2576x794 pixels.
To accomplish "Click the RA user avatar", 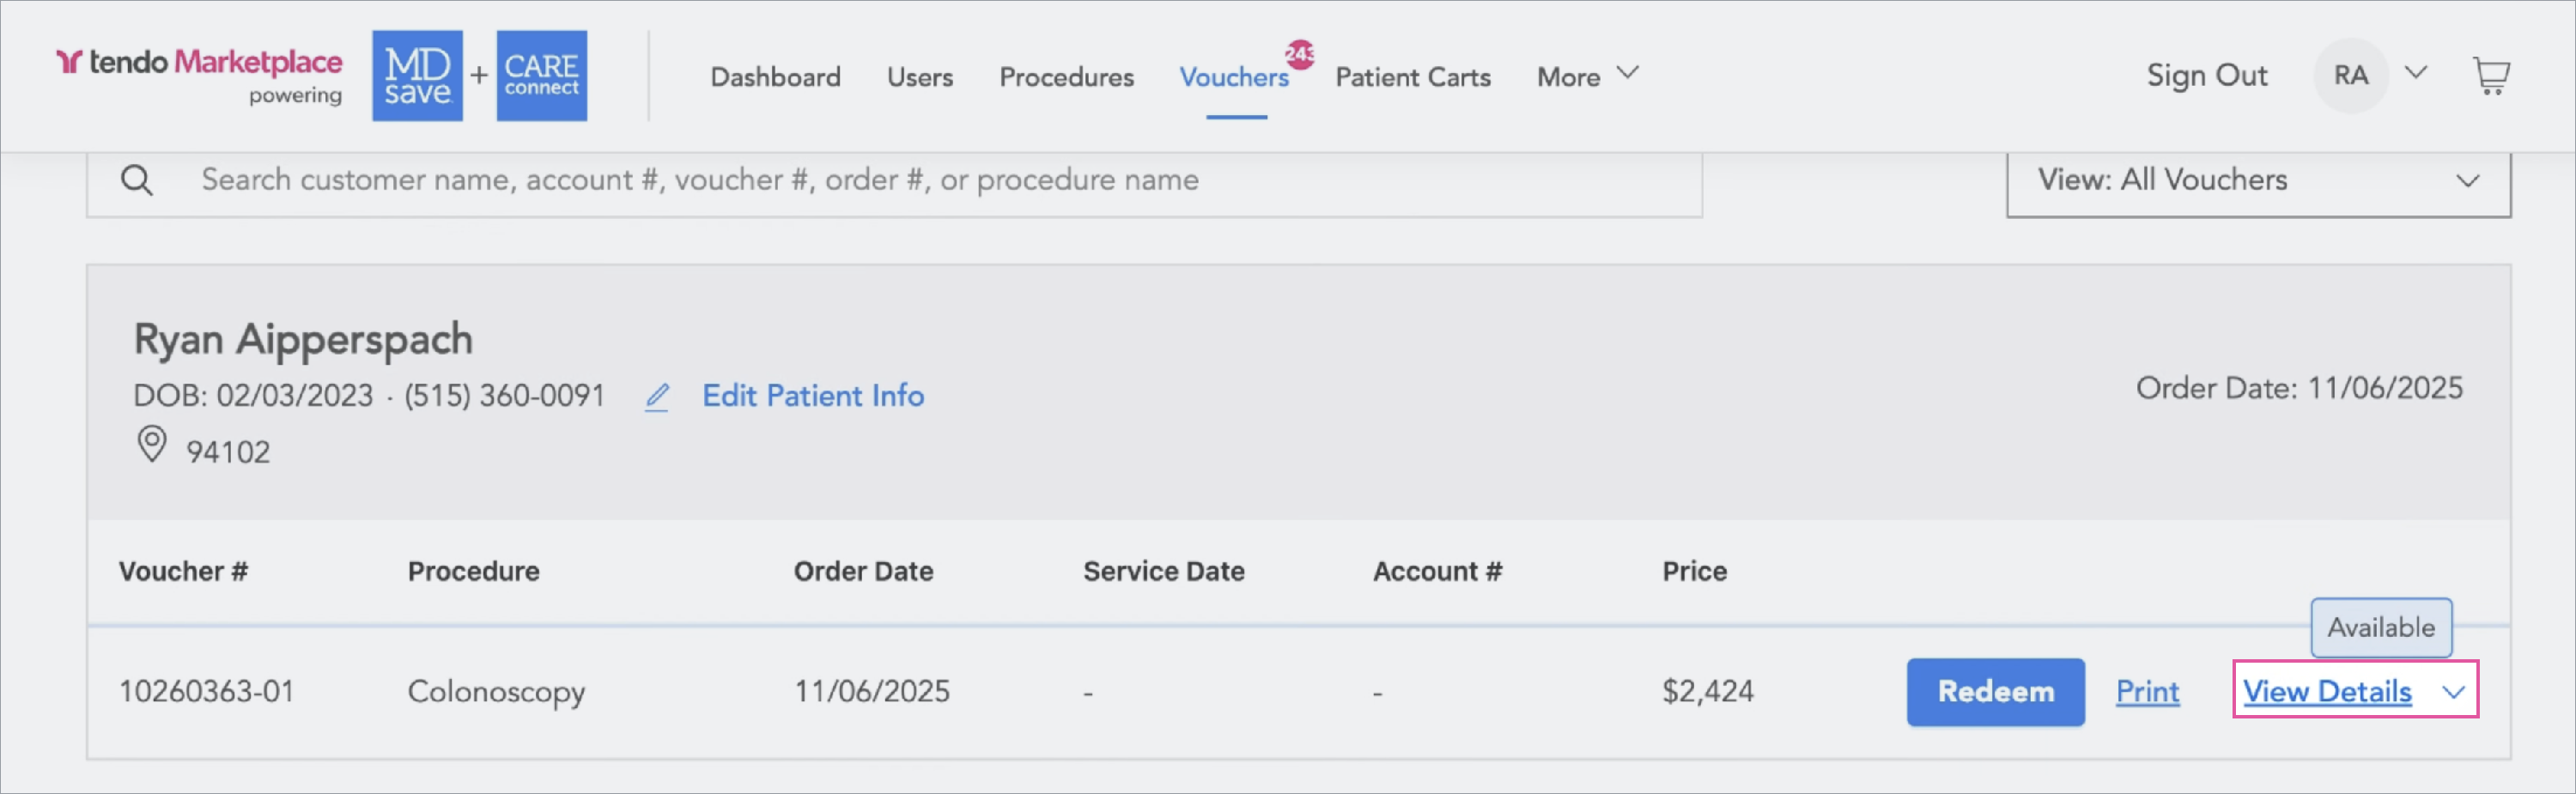I will [x=2350, y=76].
